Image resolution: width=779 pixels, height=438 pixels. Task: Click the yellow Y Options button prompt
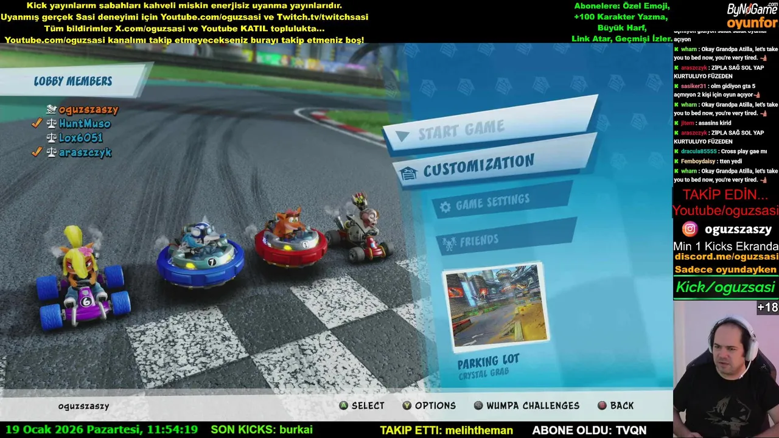click(407, 405)
